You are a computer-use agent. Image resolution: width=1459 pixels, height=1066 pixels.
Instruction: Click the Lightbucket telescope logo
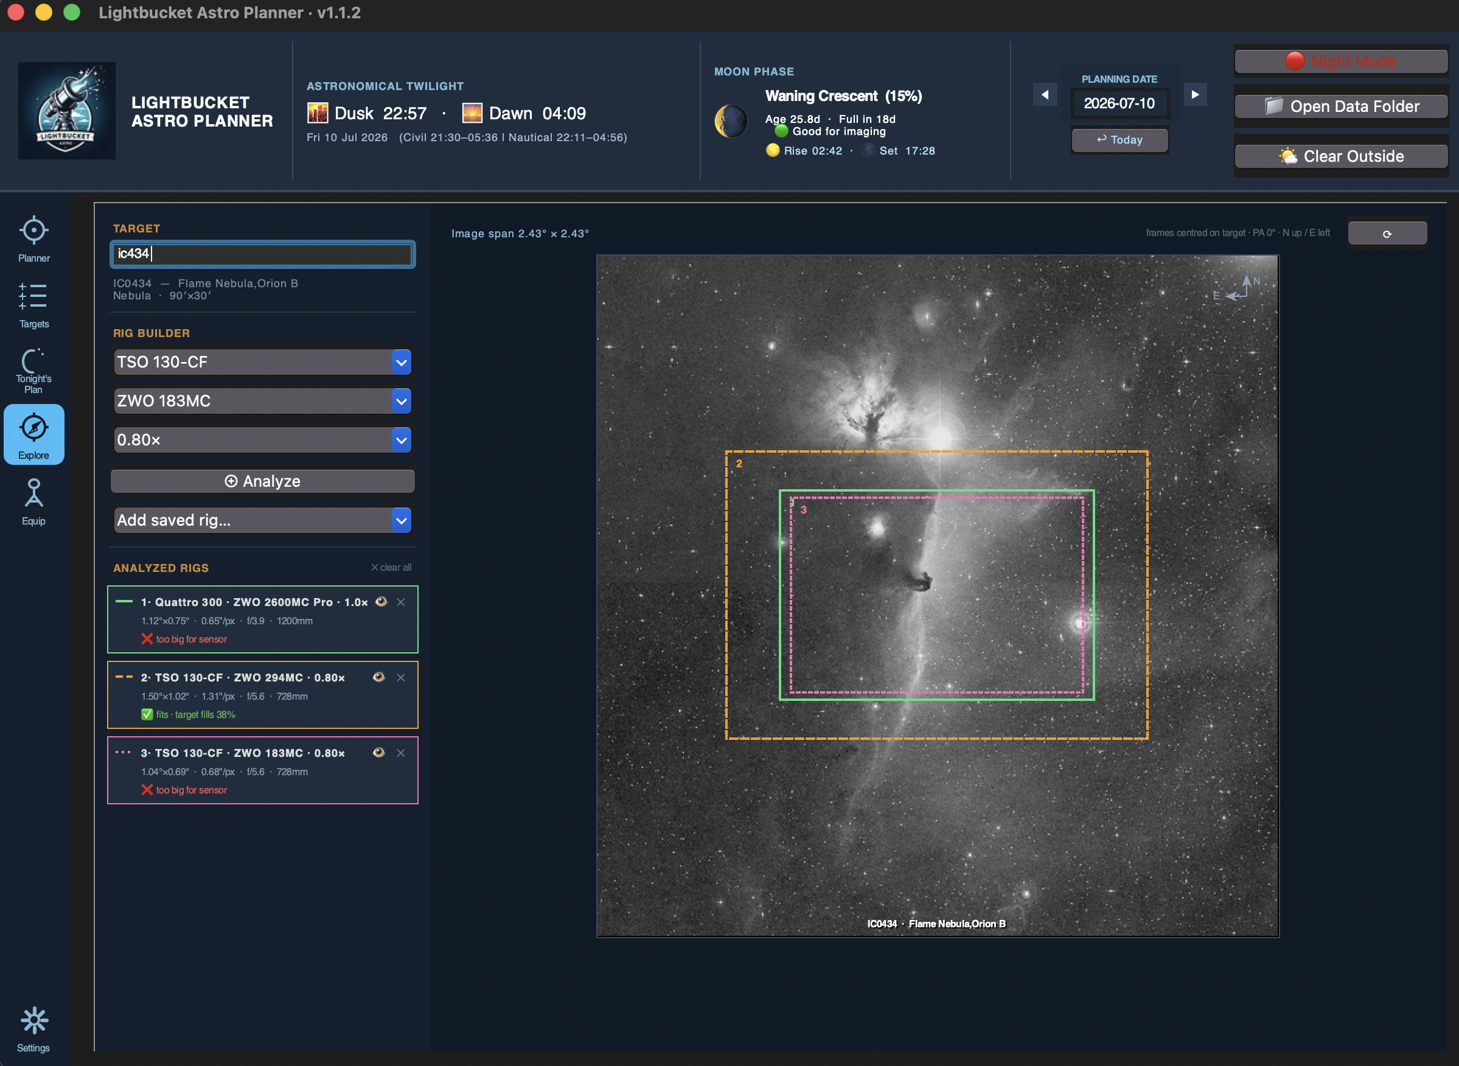click(x=66, y=110)
